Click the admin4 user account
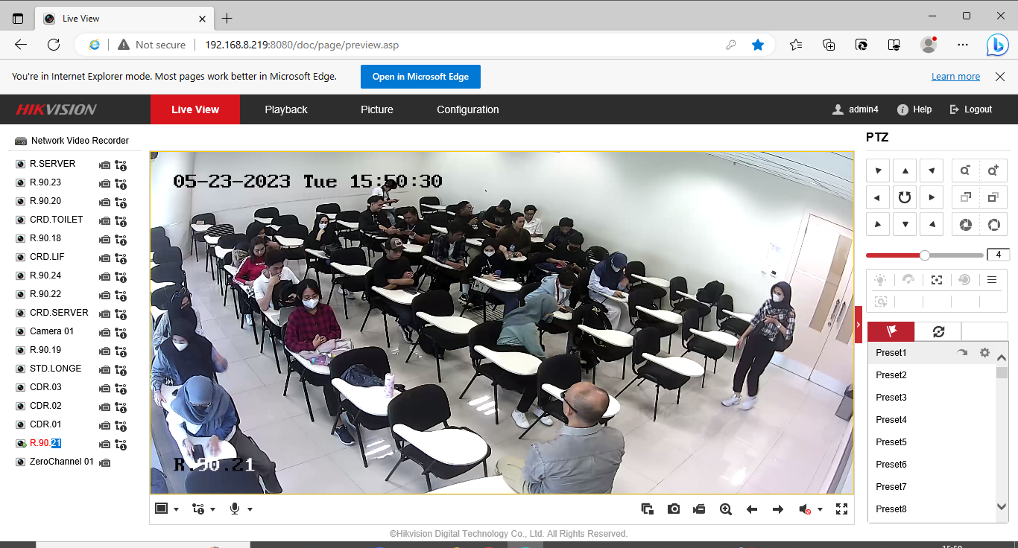1018x548 pixels. point(856,109)
